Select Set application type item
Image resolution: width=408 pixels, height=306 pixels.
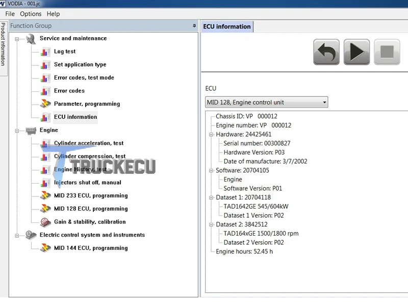coord(80,65)
